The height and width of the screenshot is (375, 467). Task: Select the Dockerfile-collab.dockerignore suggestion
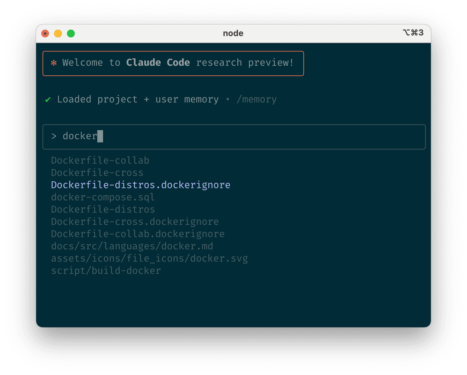pos(138,234)
